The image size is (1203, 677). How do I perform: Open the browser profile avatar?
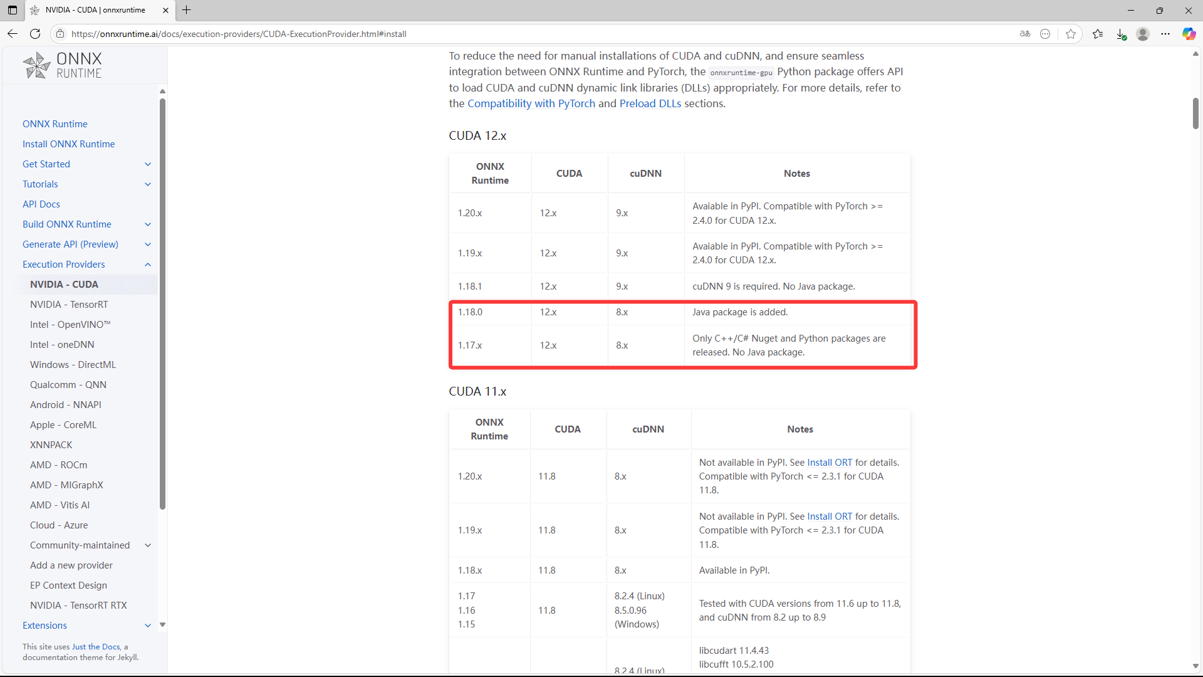(x=1143, y=34)
